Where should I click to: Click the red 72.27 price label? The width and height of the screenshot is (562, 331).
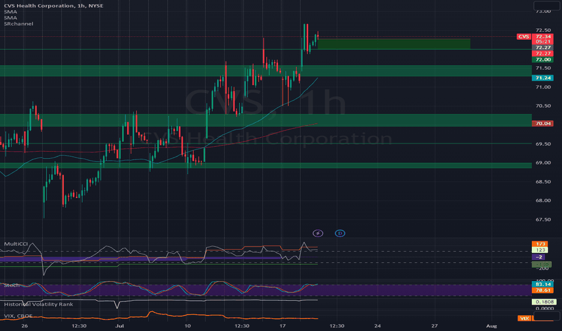543,54
